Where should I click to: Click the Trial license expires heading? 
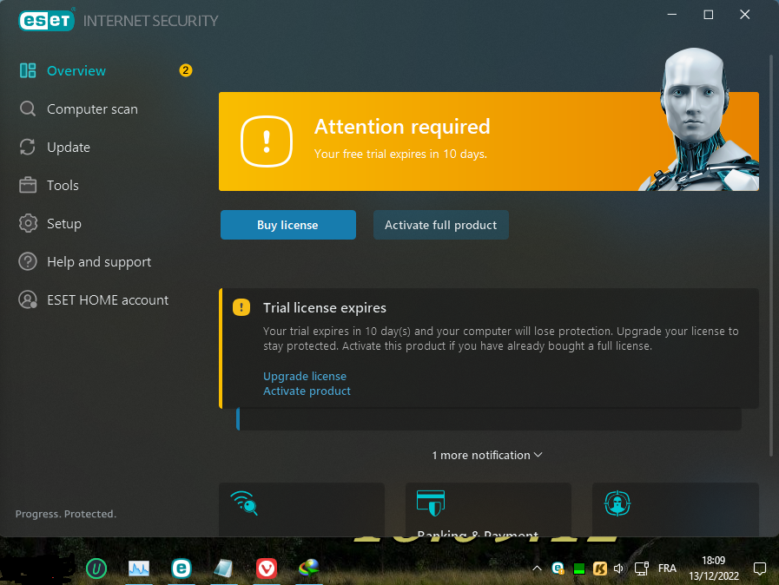tap(325, 308)
